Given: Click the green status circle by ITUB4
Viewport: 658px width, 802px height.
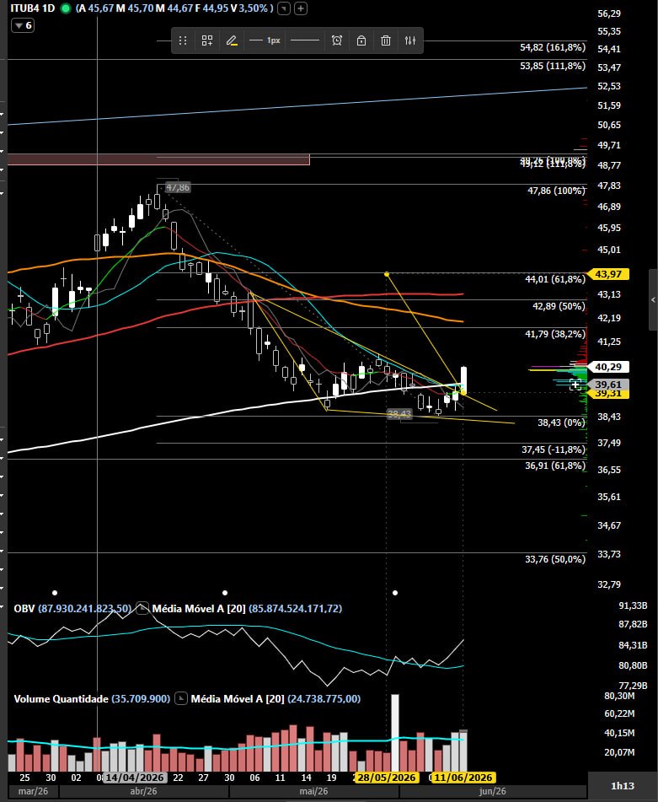Looking at the screenshot, I should click(x=66, y=8).
